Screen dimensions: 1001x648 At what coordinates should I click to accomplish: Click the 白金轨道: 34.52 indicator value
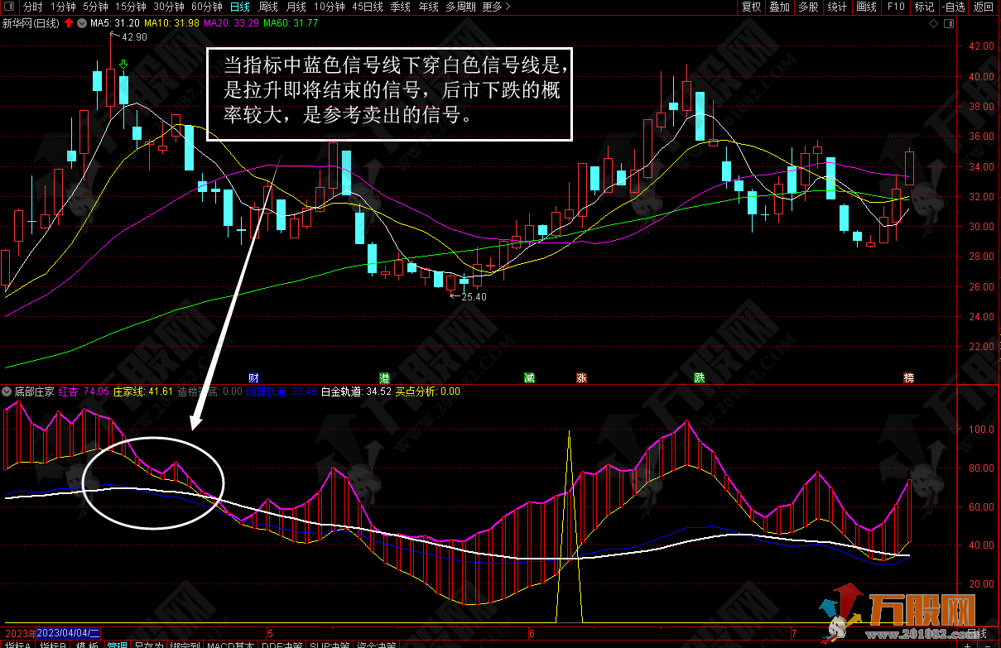point(356,391)
